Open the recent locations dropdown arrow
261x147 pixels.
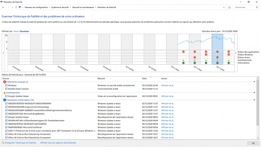[13, 7]
